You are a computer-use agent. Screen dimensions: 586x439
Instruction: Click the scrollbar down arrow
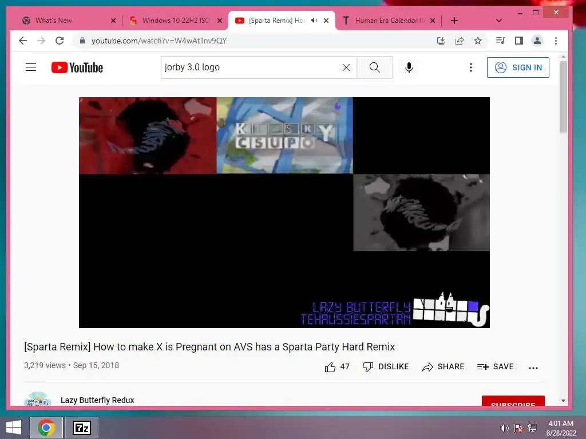click(563, 401)
